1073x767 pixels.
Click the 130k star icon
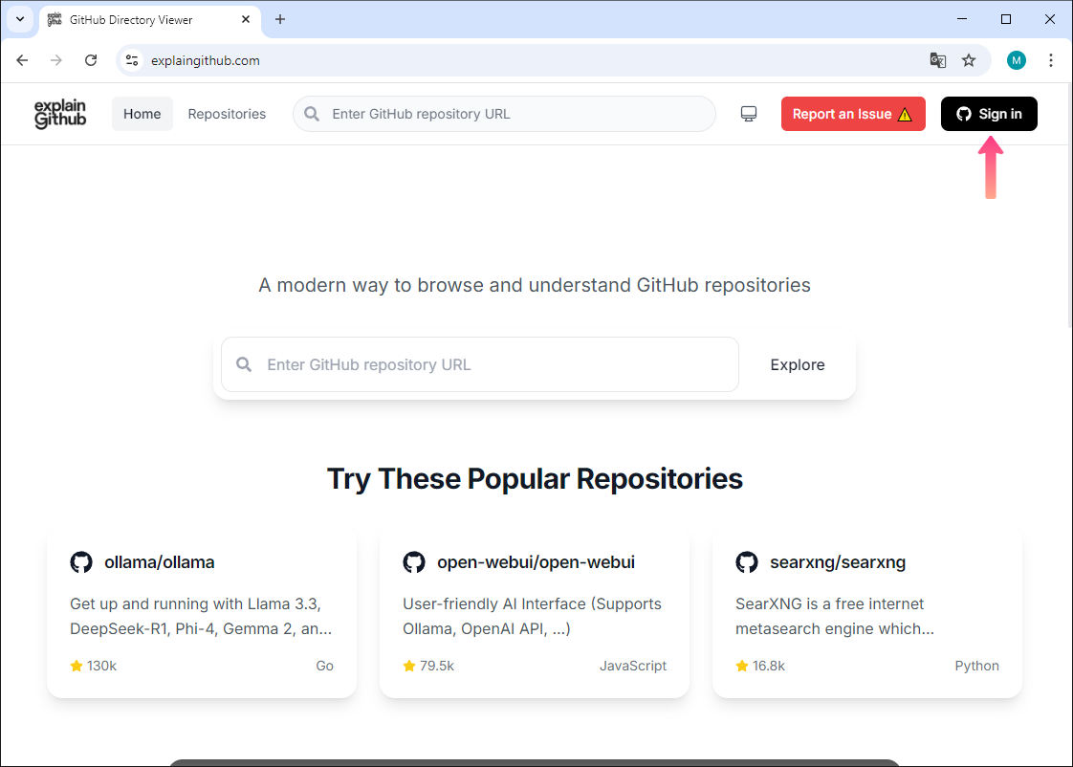point(77,666)
